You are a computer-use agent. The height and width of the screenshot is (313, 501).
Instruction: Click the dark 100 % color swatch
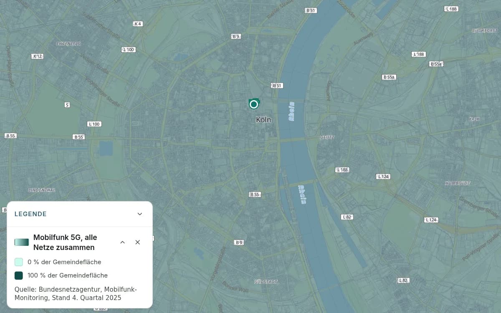point(19,275)
